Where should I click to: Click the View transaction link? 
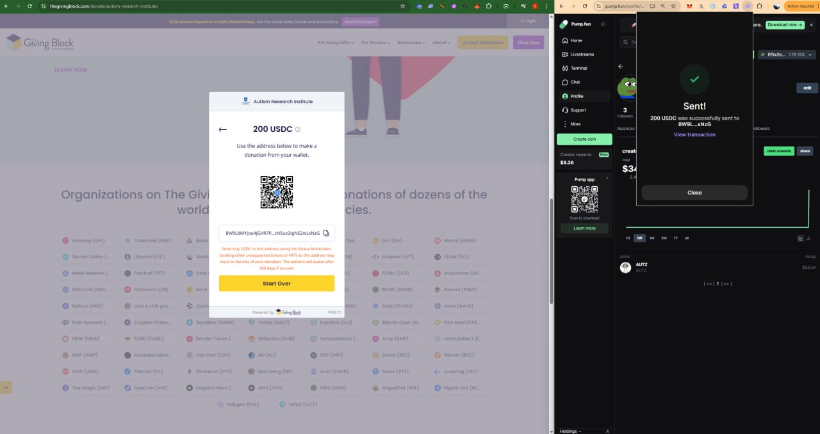click(x=694, y=134)
